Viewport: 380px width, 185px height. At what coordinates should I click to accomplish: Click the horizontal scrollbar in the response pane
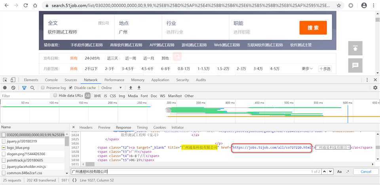pos(90,164)
